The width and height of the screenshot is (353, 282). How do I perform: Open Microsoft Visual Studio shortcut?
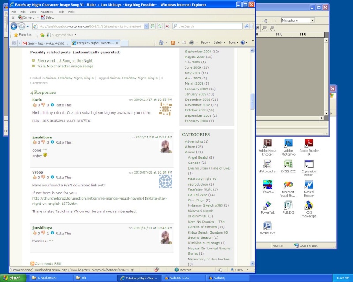coord(288,189)
